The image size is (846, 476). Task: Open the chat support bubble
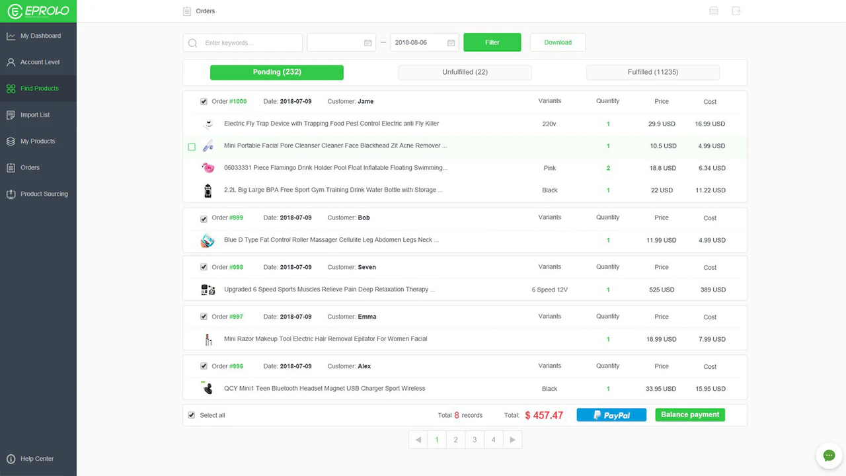point(829,456)
